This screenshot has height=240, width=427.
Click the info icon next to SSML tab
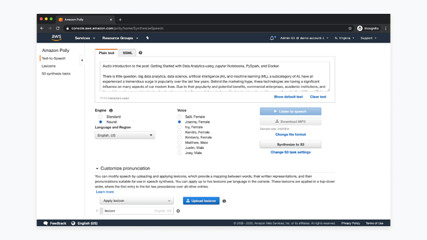coord(141,52)
